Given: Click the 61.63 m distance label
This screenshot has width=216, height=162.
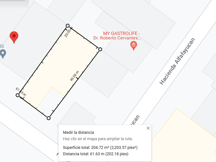Looking at the screenshot, I should point(21,92).
